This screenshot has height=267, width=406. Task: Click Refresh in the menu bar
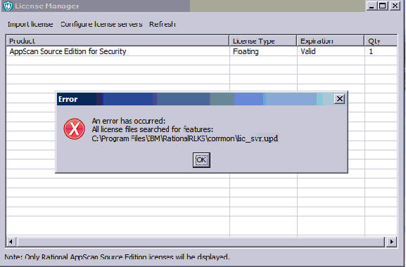[x=163, y=25]
